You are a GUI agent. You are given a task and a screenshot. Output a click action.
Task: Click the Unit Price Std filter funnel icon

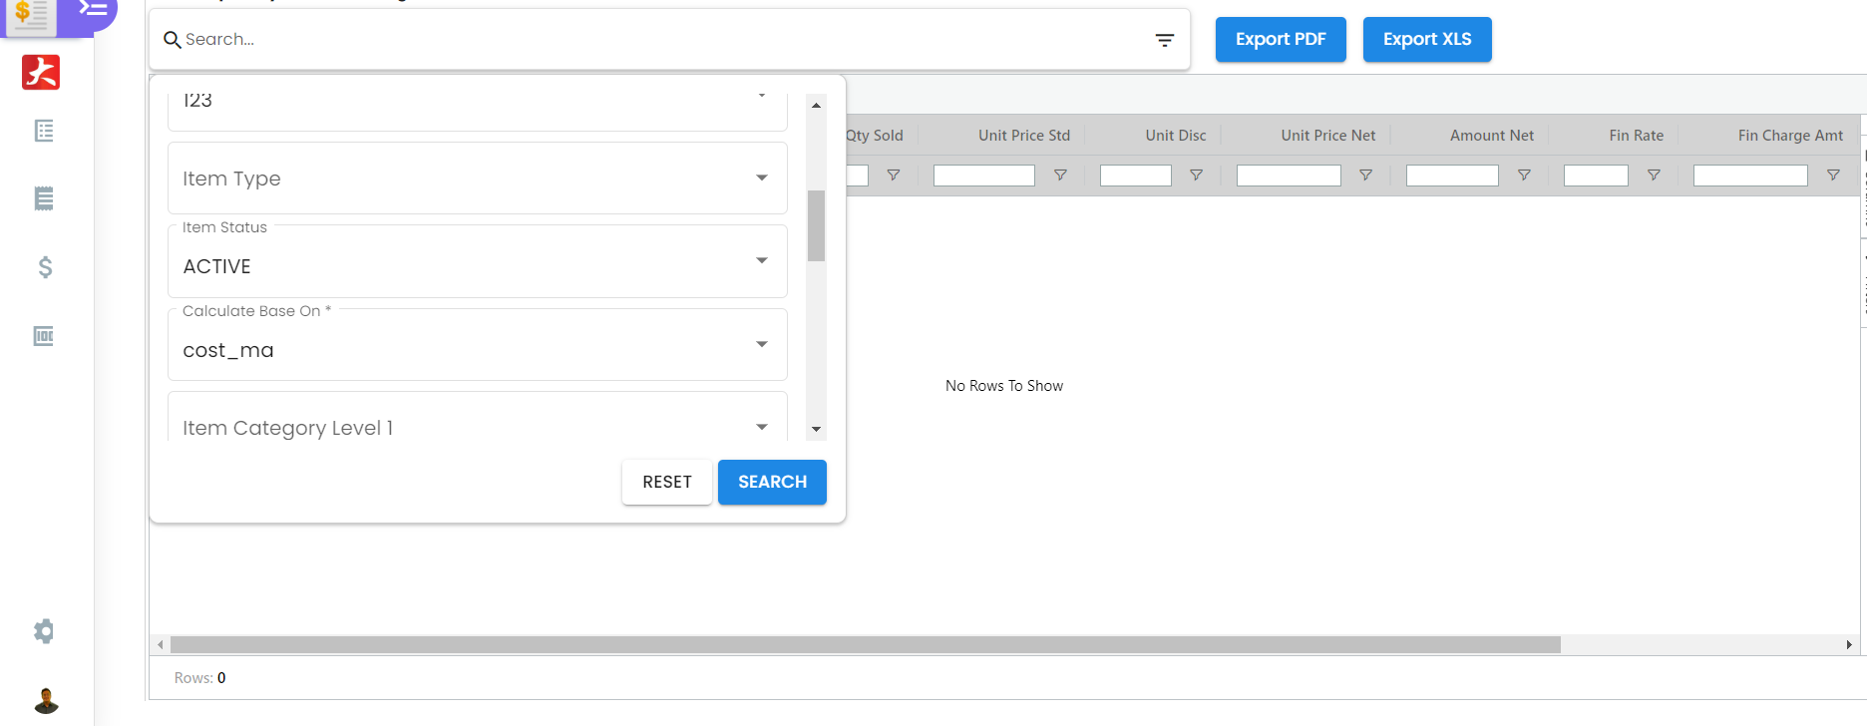1060,176
